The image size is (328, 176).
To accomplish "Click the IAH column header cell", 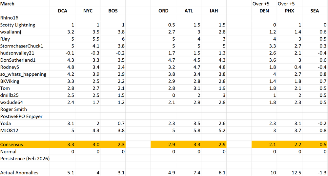I will tap(214, 11).
